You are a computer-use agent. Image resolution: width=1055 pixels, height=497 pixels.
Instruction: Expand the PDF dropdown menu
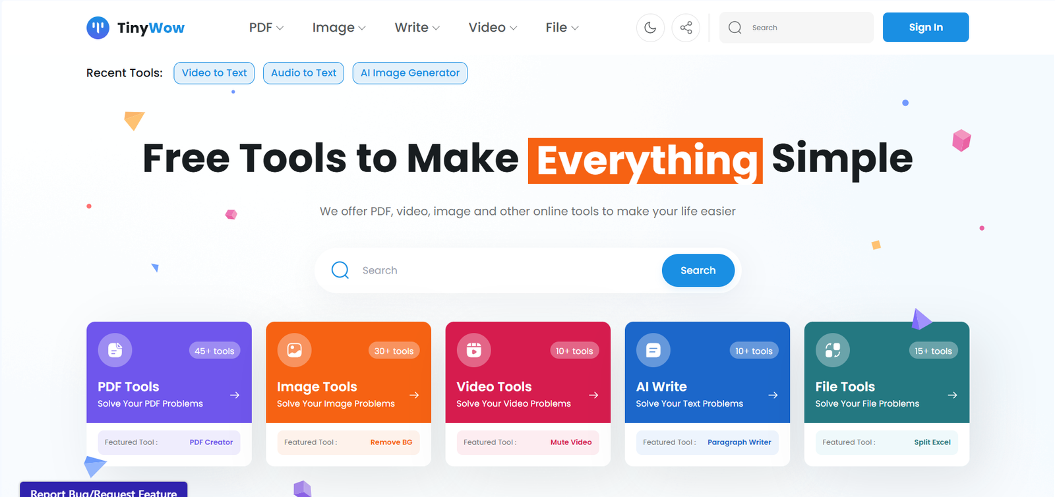tap(266, 28)
